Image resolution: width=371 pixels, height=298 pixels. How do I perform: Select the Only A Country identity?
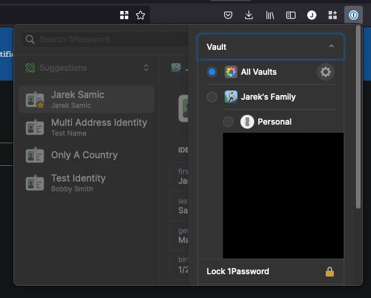(x=87, y=155)
